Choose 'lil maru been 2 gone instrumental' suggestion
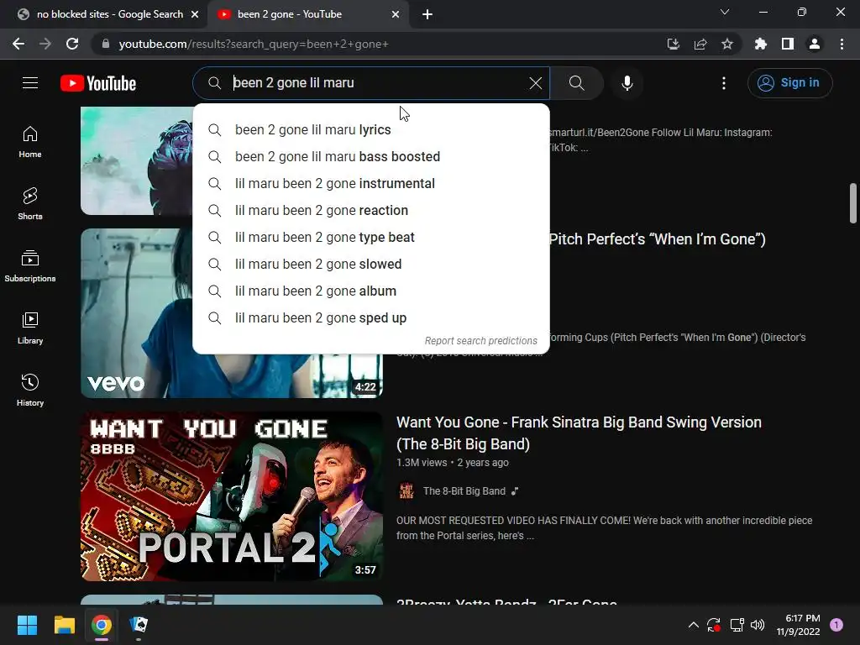Image resolution: width=860 pixels, height=645 pixels. pyautogui.click(x=371, y=184)
